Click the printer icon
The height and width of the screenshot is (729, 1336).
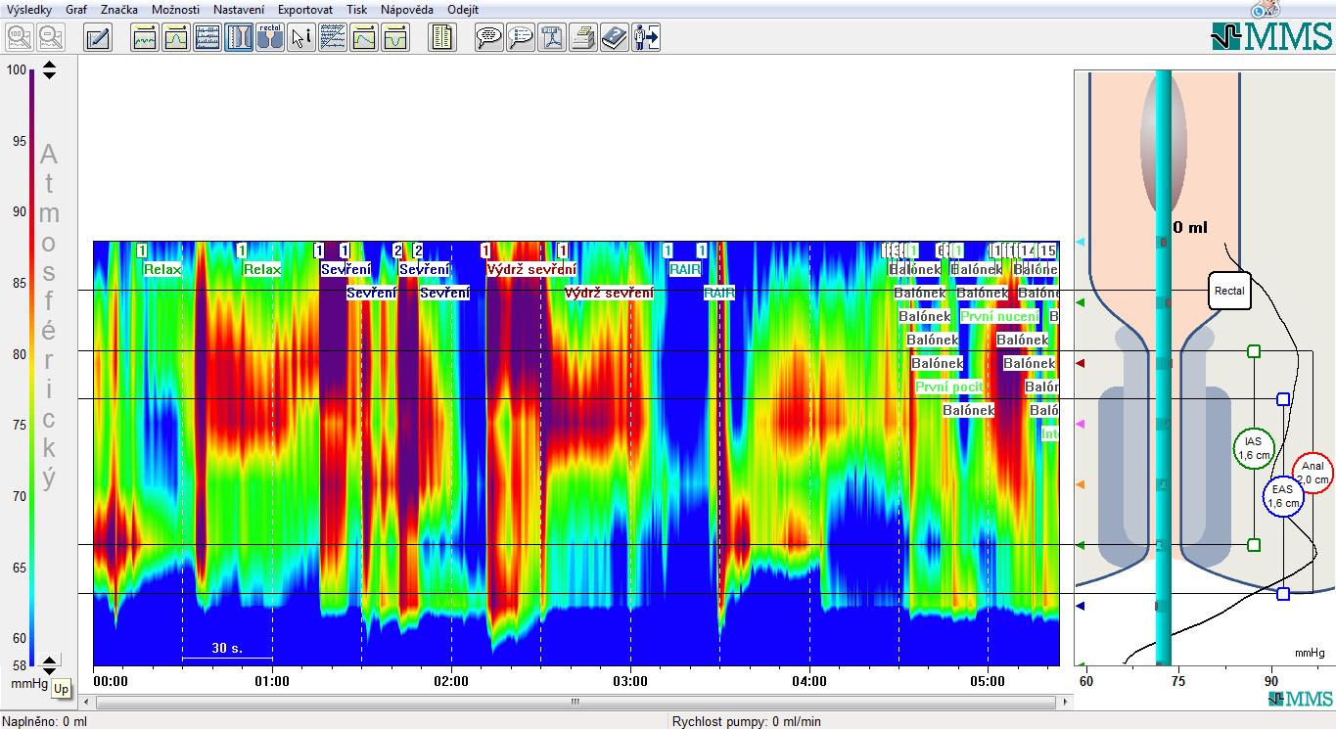pyautogui.click(x=583, y=38)
